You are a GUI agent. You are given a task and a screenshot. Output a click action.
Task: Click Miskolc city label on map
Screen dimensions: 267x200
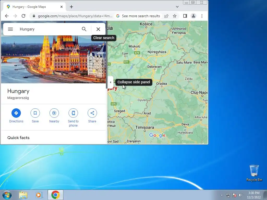135,46
